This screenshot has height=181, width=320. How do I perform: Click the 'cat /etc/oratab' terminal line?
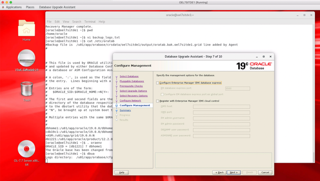click(80, 41)
